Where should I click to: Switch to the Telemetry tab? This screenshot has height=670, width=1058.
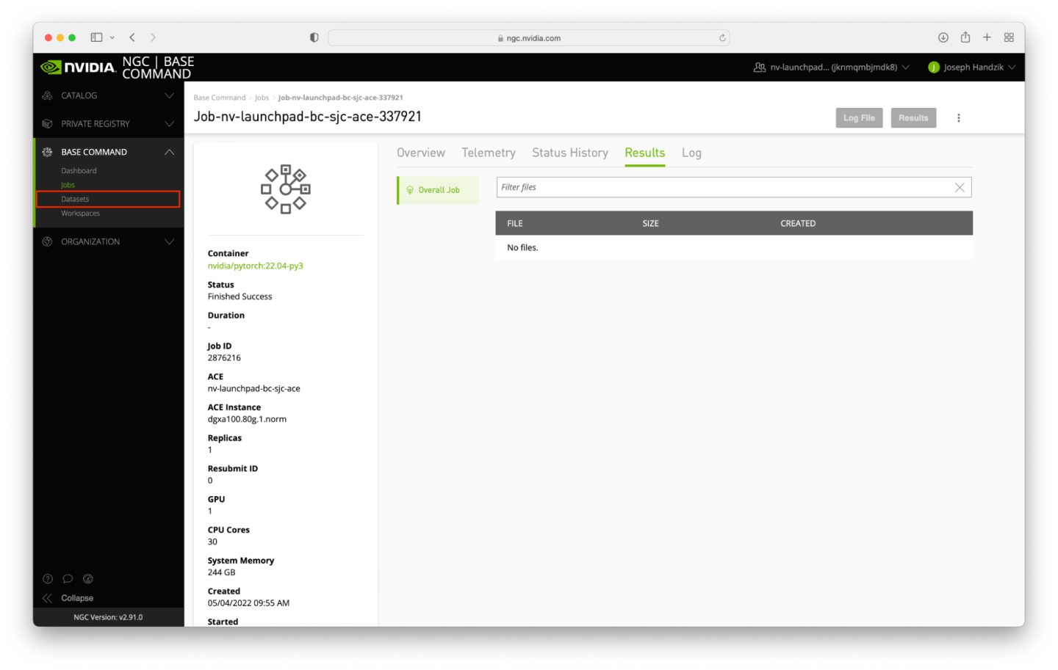488,153
